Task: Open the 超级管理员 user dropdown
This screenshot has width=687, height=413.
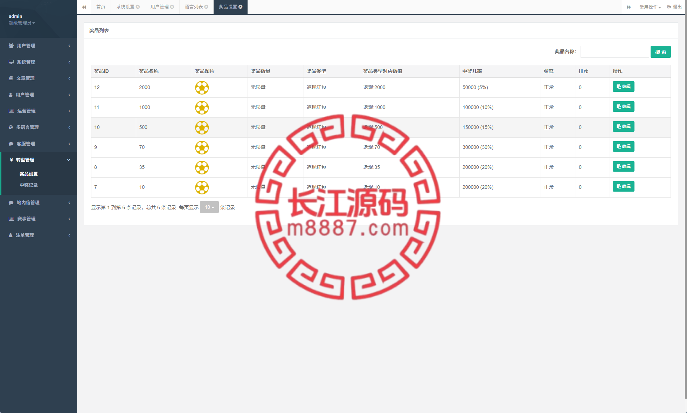Action: [x=22, y=23]
